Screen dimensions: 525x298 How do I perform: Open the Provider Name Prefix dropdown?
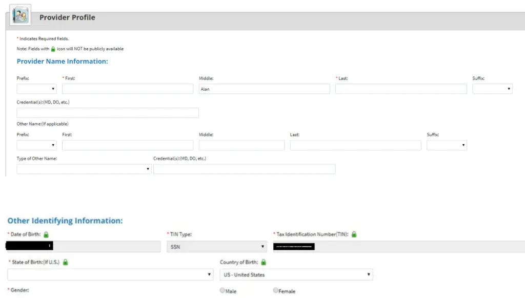click(36, 89)
